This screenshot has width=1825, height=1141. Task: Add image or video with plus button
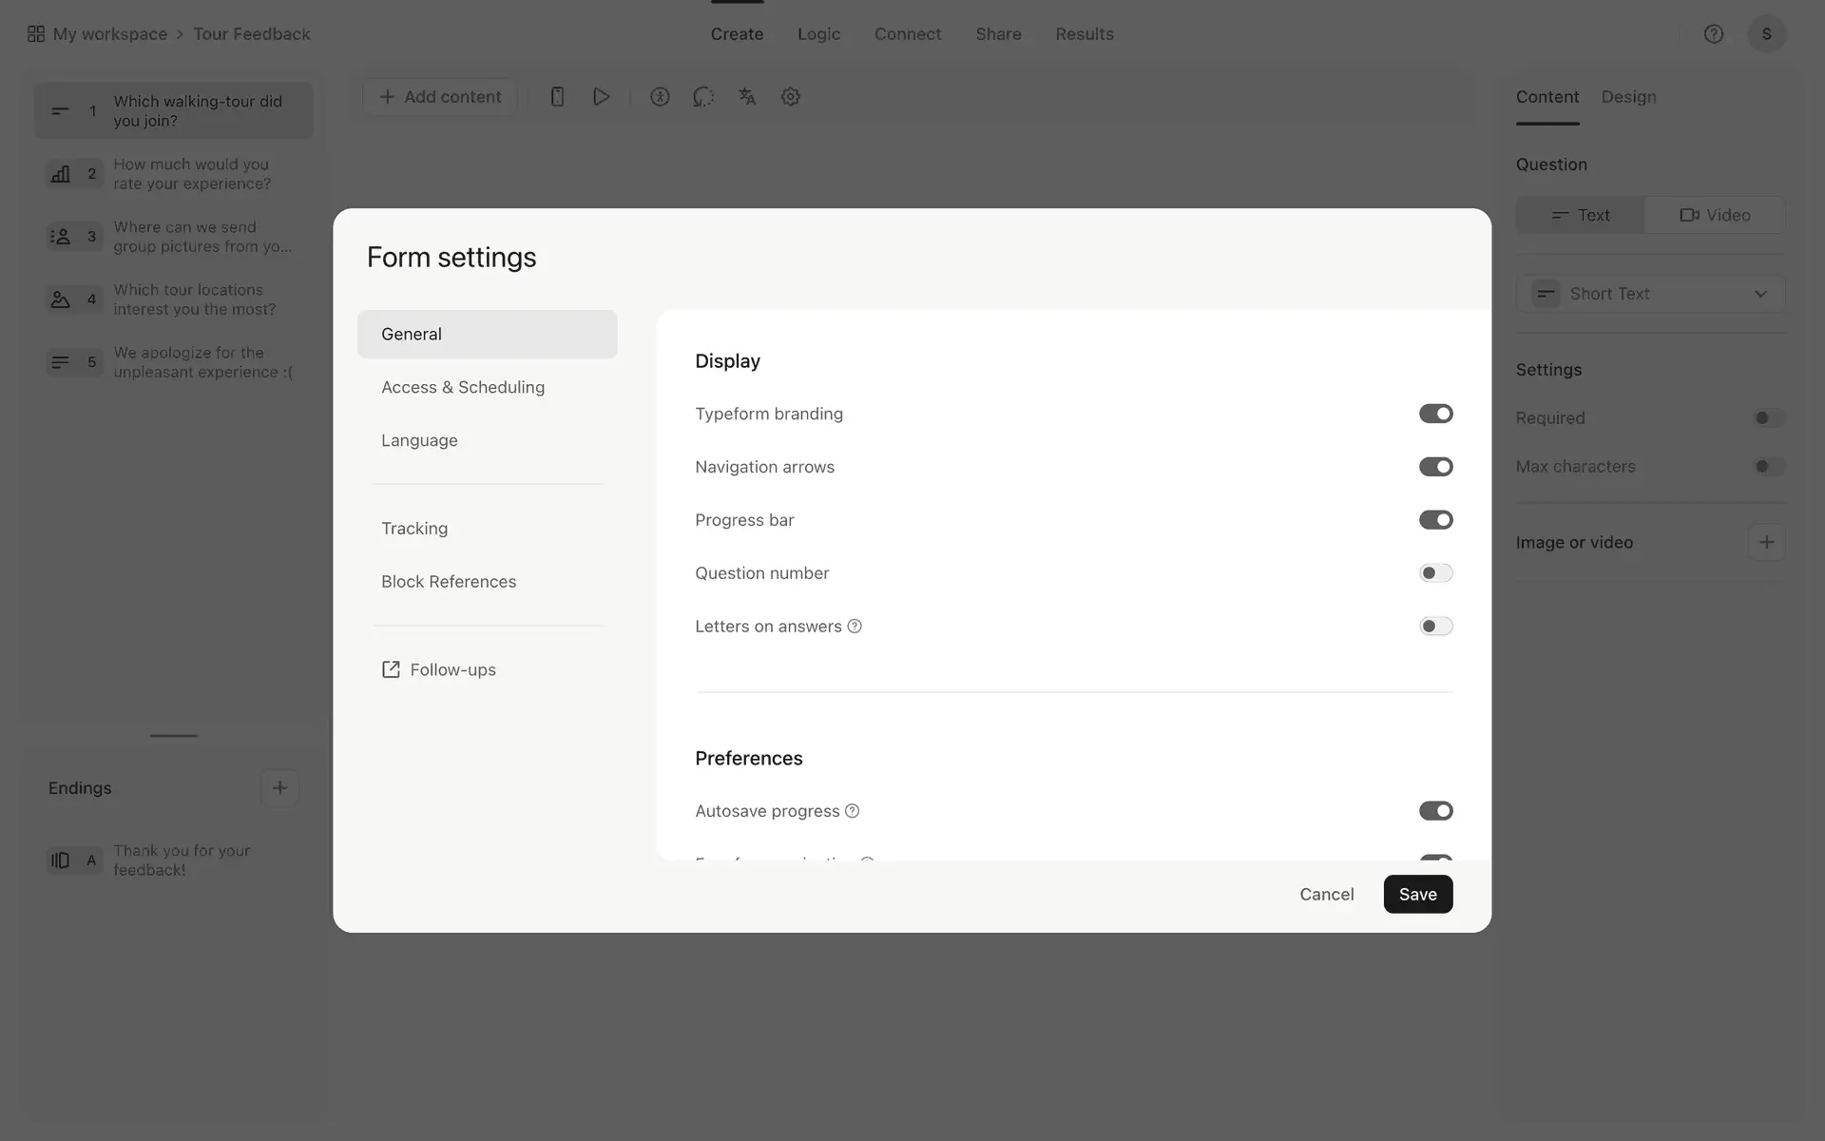tap(1766, 543)
